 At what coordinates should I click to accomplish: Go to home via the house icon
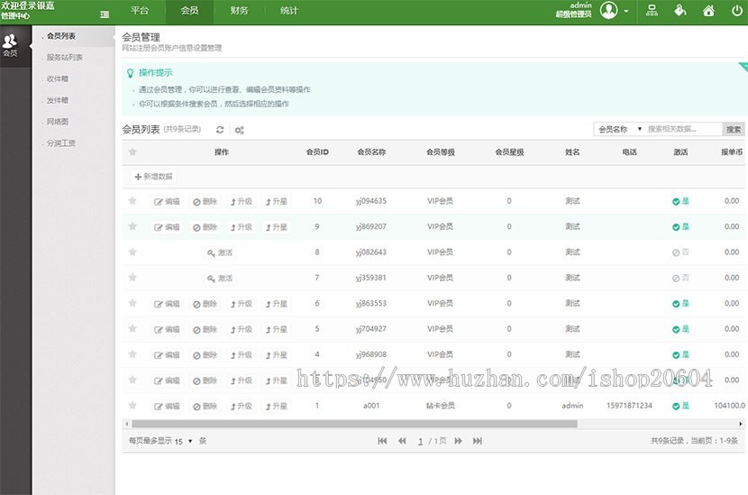tap(709, 11)
